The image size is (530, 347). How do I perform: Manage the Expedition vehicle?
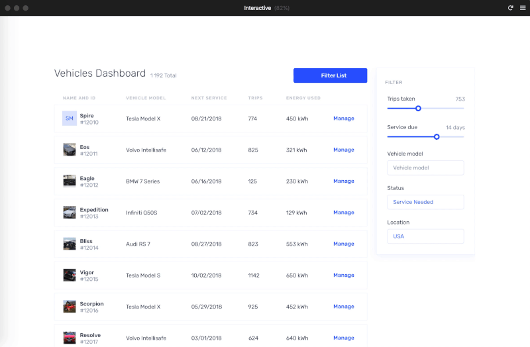pos(344,213)
